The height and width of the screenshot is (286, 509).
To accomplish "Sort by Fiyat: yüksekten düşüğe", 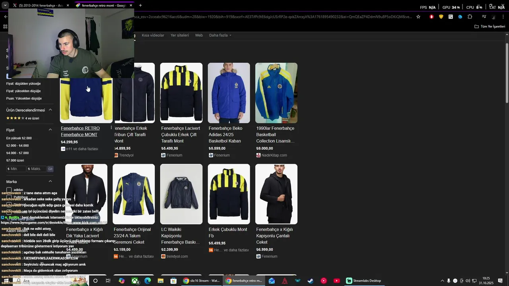I will click(23, 91).
